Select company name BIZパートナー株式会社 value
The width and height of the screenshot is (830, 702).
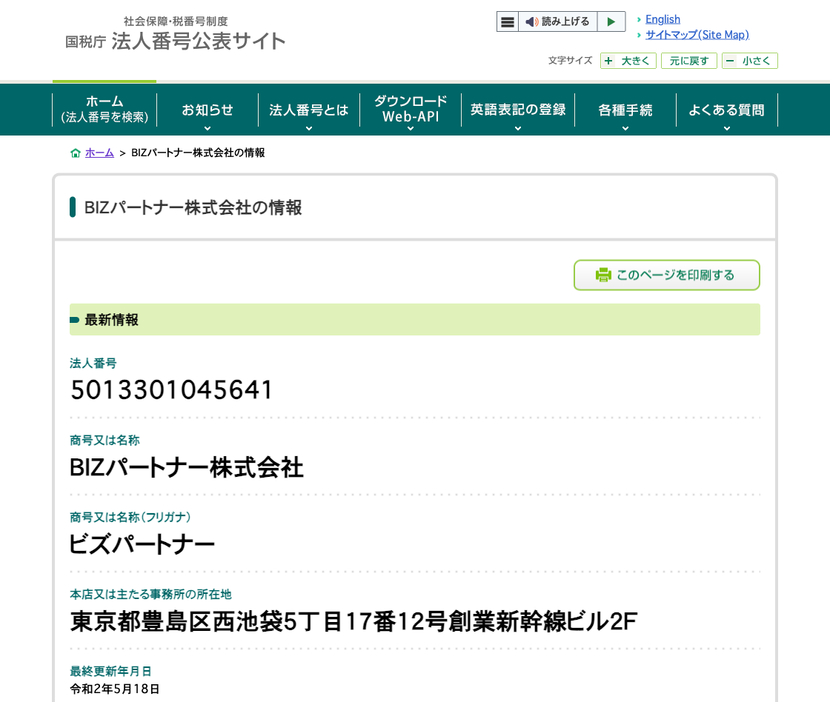point(186,468)
